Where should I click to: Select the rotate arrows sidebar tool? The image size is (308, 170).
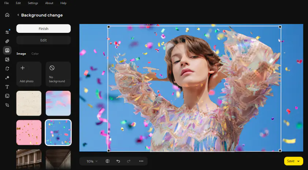click(7, 69)
